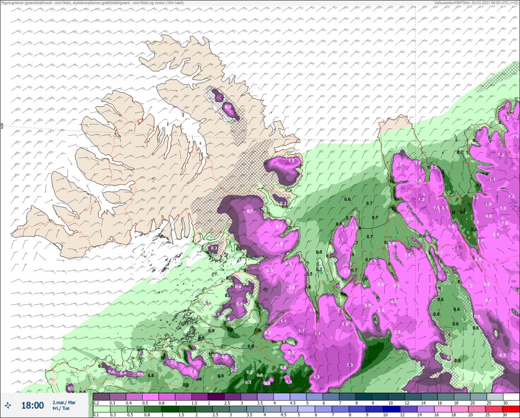This screenshot has width=520, height=418.
Task: Select the mauve 0.2 swatch in the snow legend
Action: tap(101, 396)
